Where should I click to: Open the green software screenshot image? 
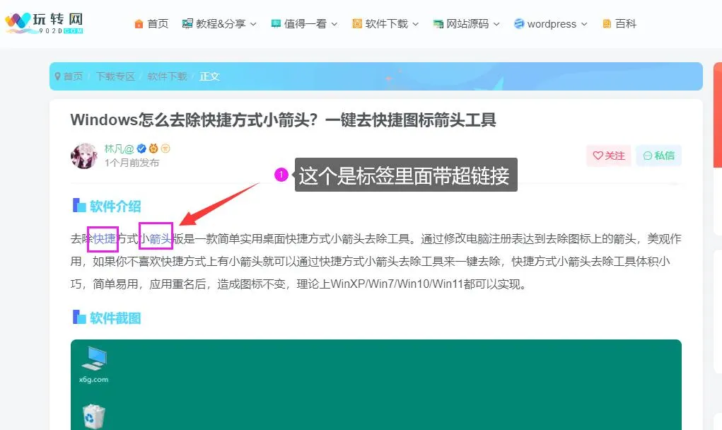click(375, 385)
